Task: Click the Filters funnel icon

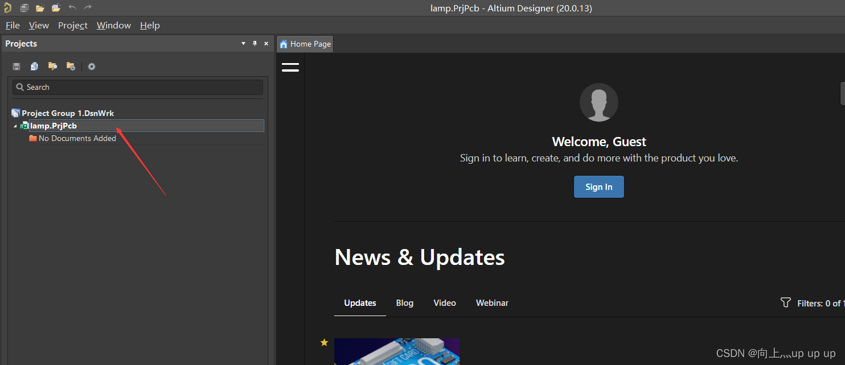Action: pyautogui.click(x=786, y=302)
